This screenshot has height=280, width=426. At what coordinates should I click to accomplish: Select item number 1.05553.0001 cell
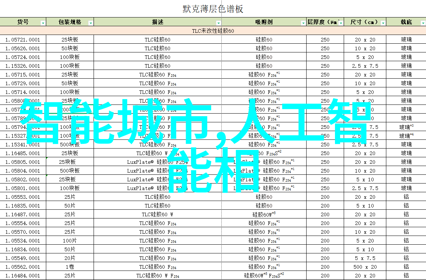click(x=23, y=197)
